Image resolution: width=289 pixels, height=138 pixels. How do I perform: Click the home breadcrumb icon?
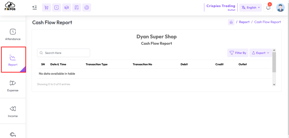[231, 22]
